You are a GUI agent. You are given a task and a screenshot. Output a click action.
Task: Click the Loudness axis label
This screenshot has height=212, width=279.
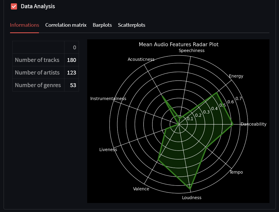[192, 198]
